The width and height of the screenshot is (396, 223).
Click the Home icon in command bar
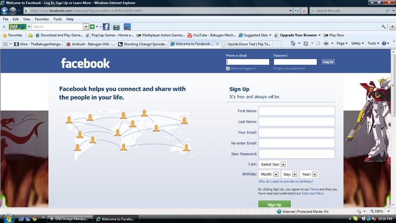pyautogui.click(x=293, y=43)
